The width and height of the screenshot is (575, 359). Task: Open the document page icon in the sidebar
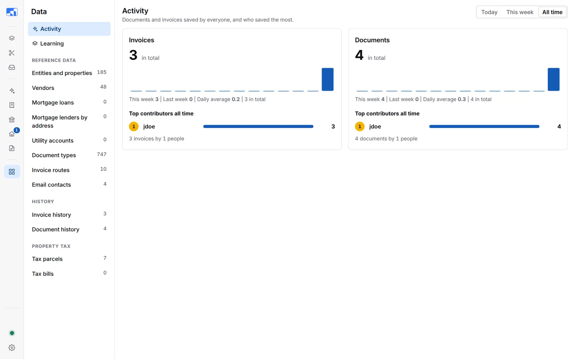pyautogui.click(x=12, y=148)
